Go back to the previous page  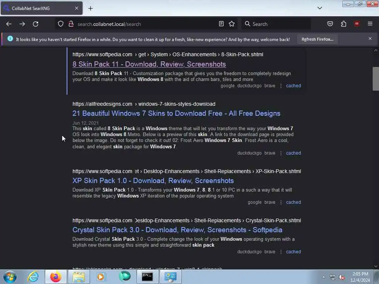tap(9, 24)
